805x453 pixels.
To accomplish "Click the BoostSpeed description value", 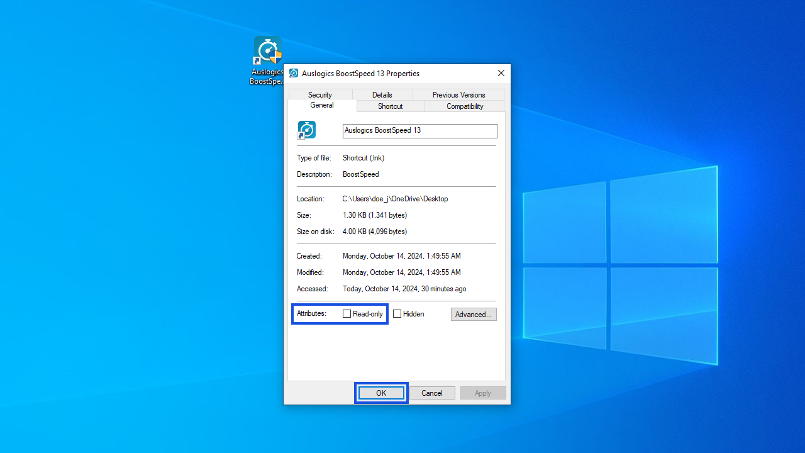I will [x=361, y=174].
